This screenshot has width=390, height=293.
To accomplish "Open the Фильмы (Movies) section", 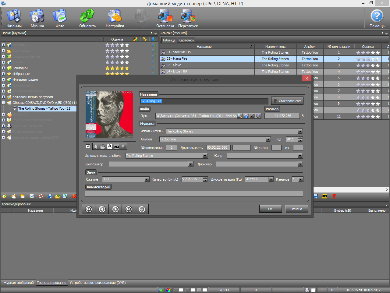I will [x=14, y=18].
